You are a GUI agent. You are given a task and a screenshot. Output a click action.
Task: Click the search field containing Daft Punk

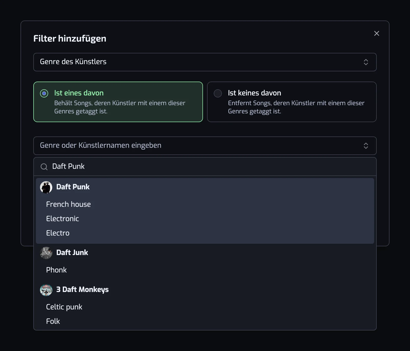[x=205, y=167]
